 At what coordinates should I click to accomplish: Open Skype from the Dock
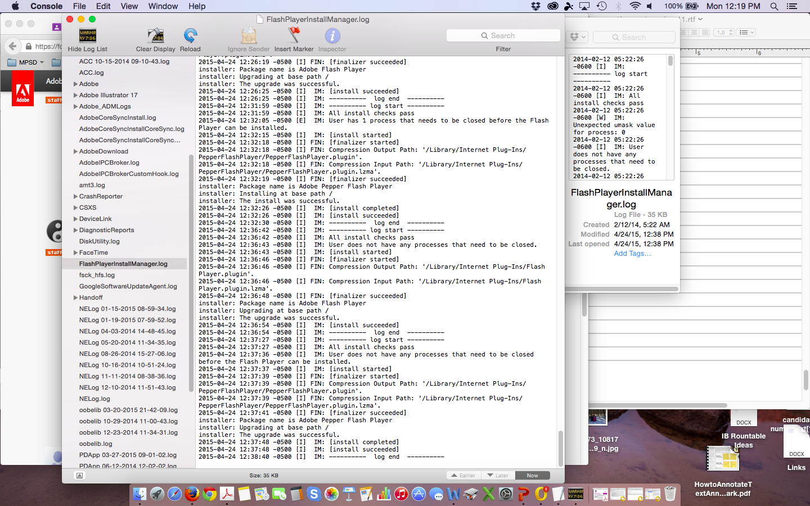click(x=314, y=494)
